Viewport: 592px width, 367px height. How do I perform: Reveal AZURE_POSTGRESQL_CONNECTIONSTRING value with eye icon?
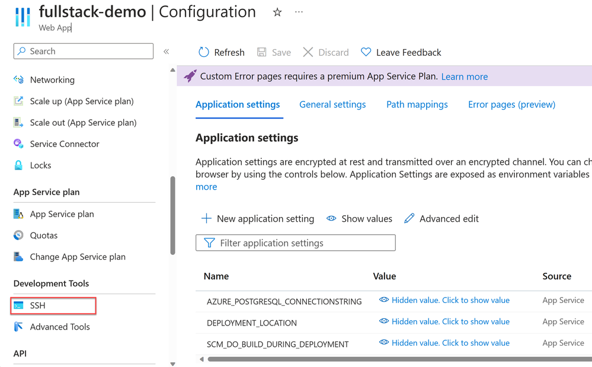(x=384, y=300)
